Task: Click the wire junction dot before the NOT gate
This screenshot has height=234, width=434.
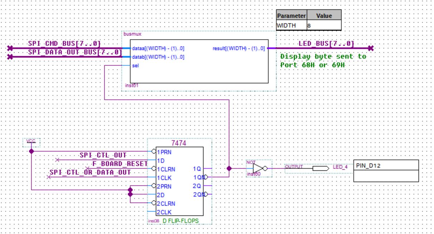Action: (229, 168)
